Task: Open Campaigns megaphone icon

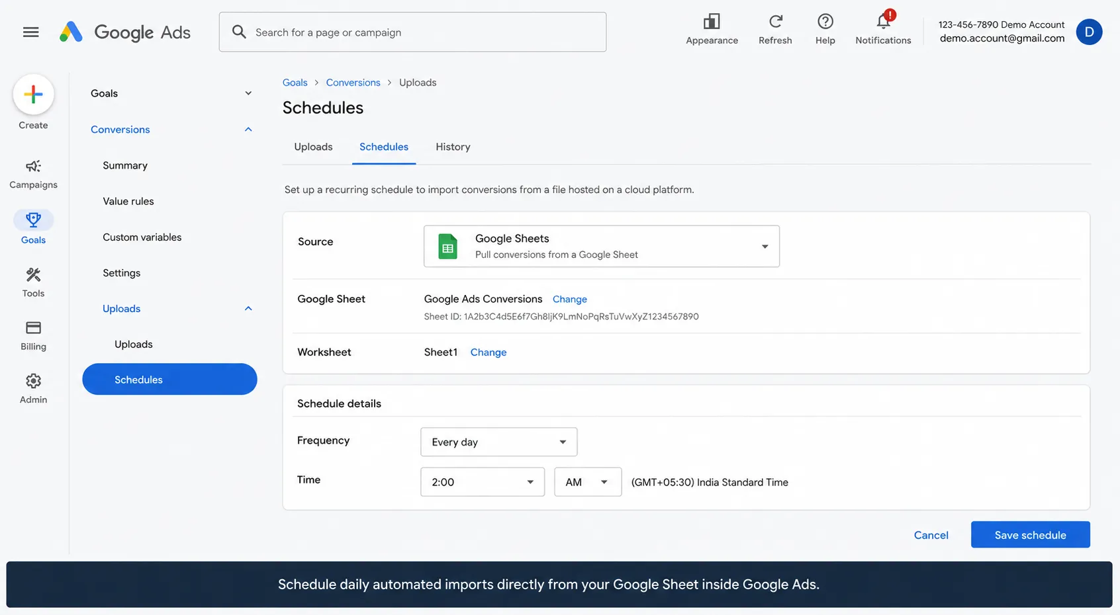Action: coord(33,166)
